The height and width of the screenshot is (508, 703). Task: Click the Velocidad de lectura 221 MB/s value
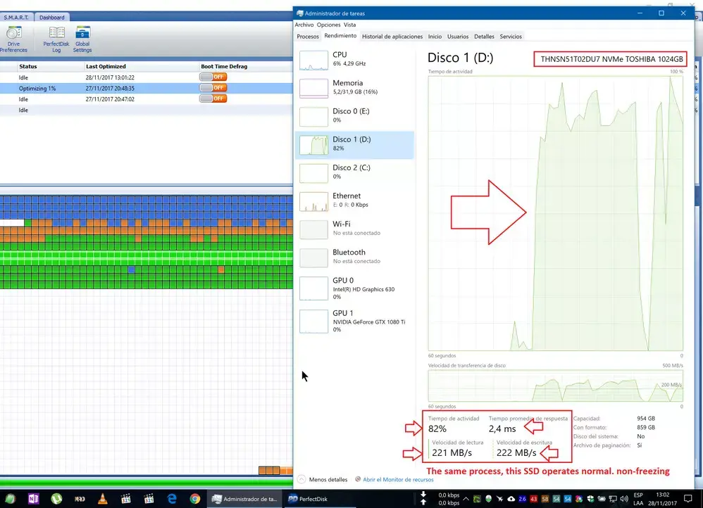click(452, 452)
